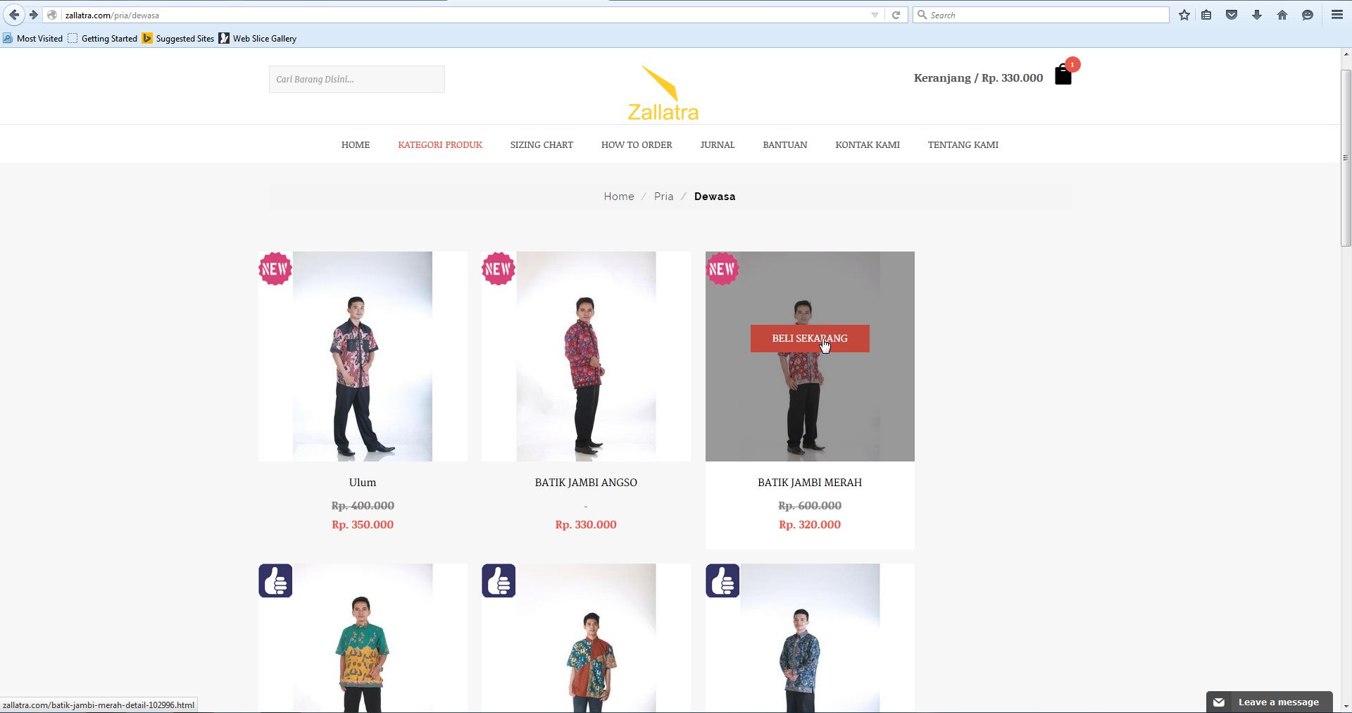Open the HOME menu item

pyautogui.click(x=356, y=144)
